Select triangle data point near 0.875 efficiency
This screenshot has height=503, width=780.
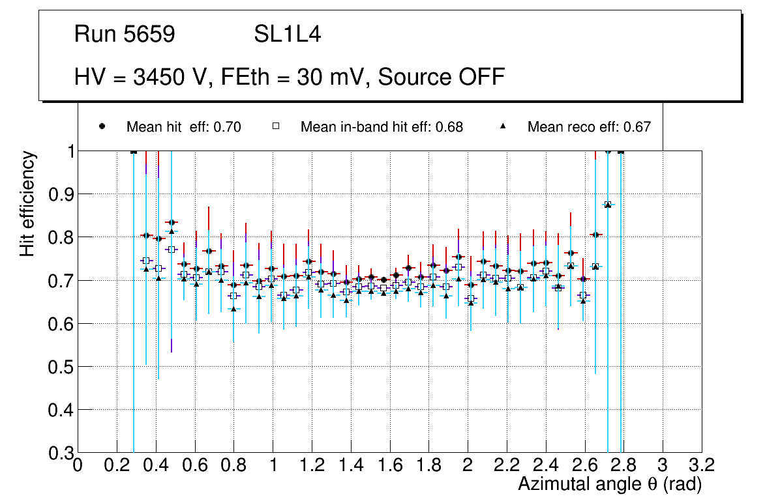pos(608,205)
